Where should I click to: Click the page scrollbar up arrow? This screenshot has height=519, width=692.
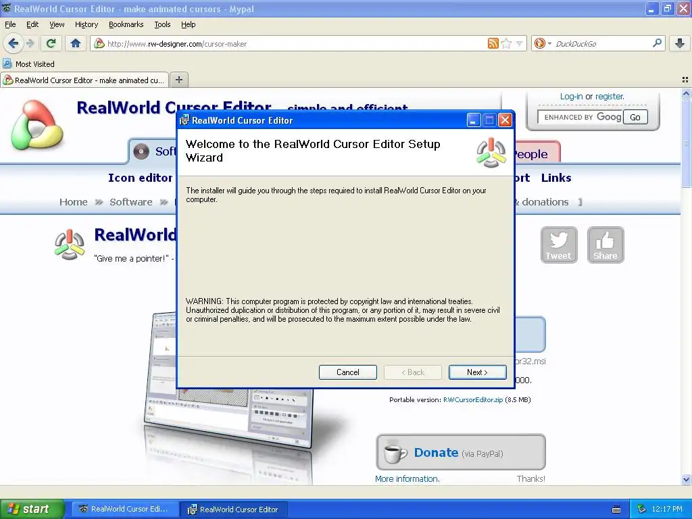click(x=686, y=93)
